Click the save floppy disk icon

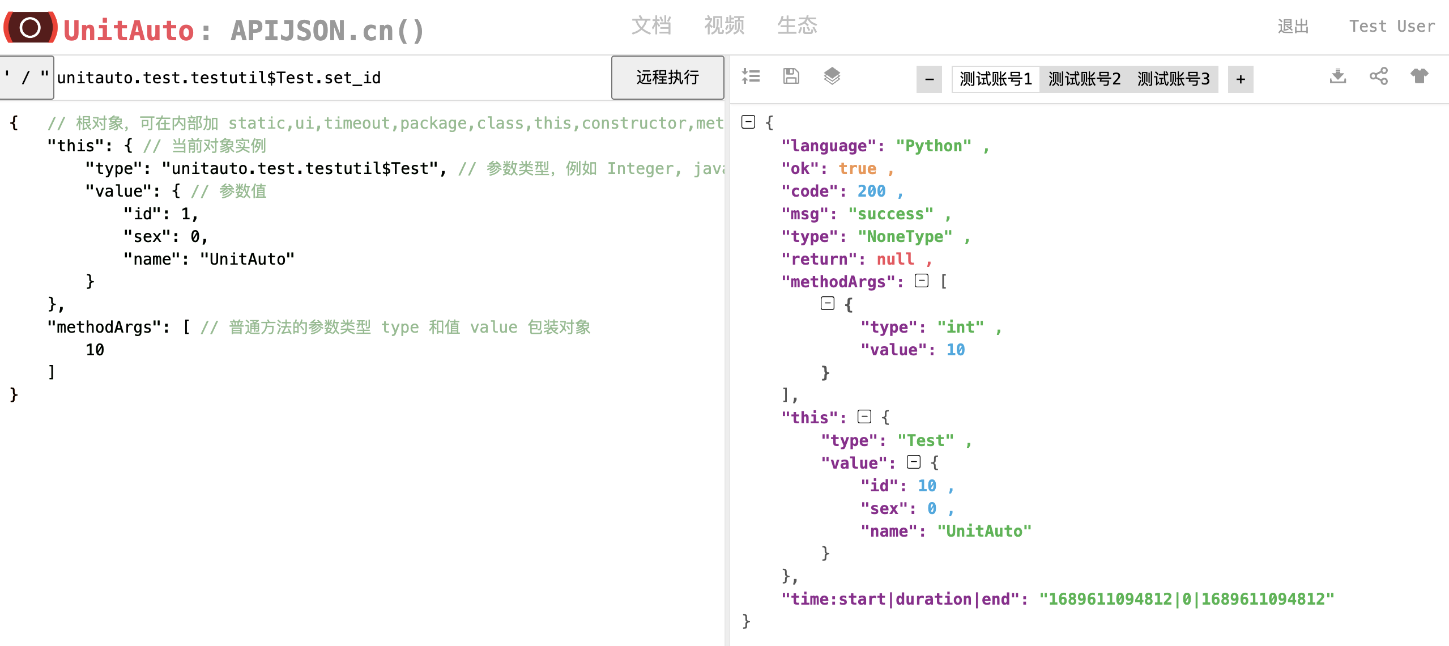[x=791, y=76]
